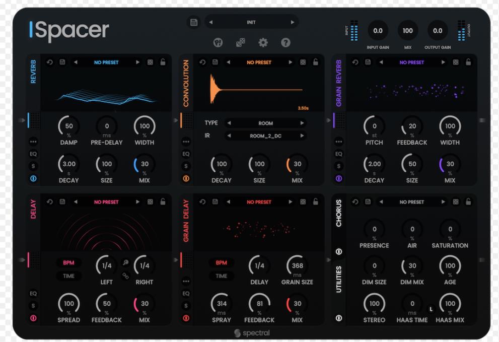Select previous Delay preset
The width and height of the screenshot is (499, 342).
click(76, 201)
